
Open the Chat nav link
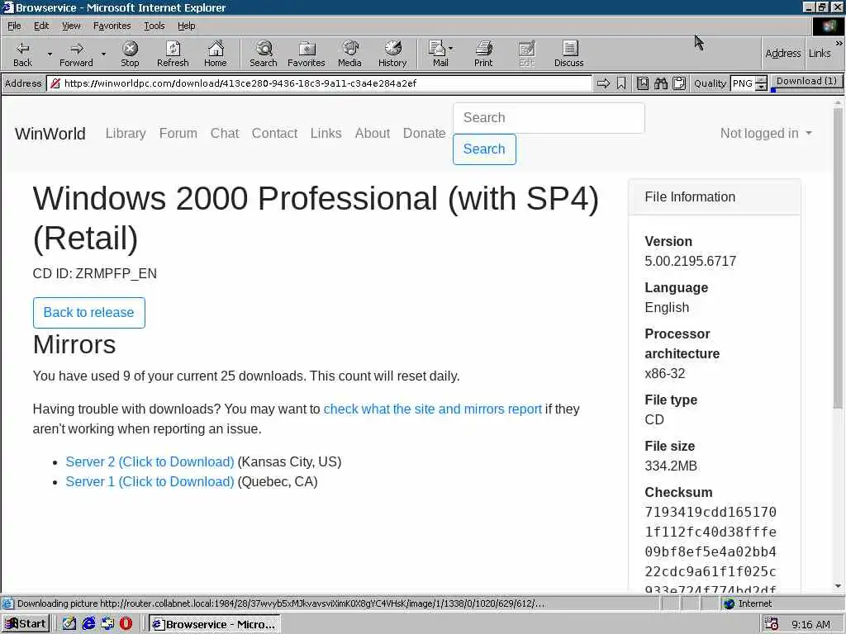pyautogui.click(x=225, y=133)
